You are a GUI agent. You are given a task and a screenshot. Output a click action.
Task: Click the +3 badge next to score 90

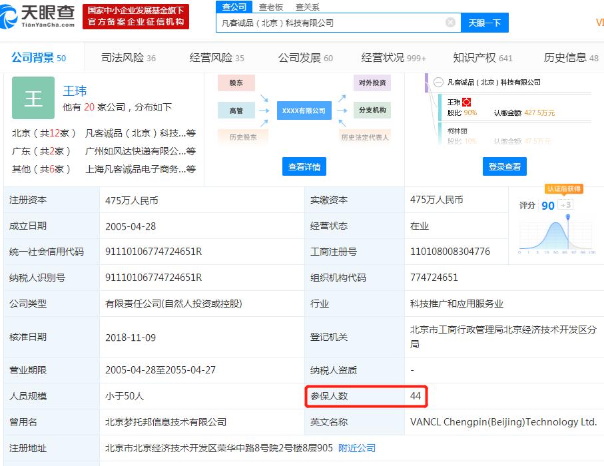565,204
